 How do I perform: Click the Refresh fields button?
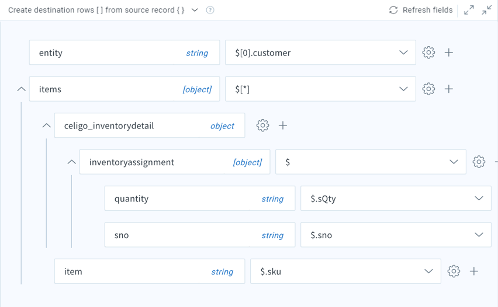(x=421, y=10)
